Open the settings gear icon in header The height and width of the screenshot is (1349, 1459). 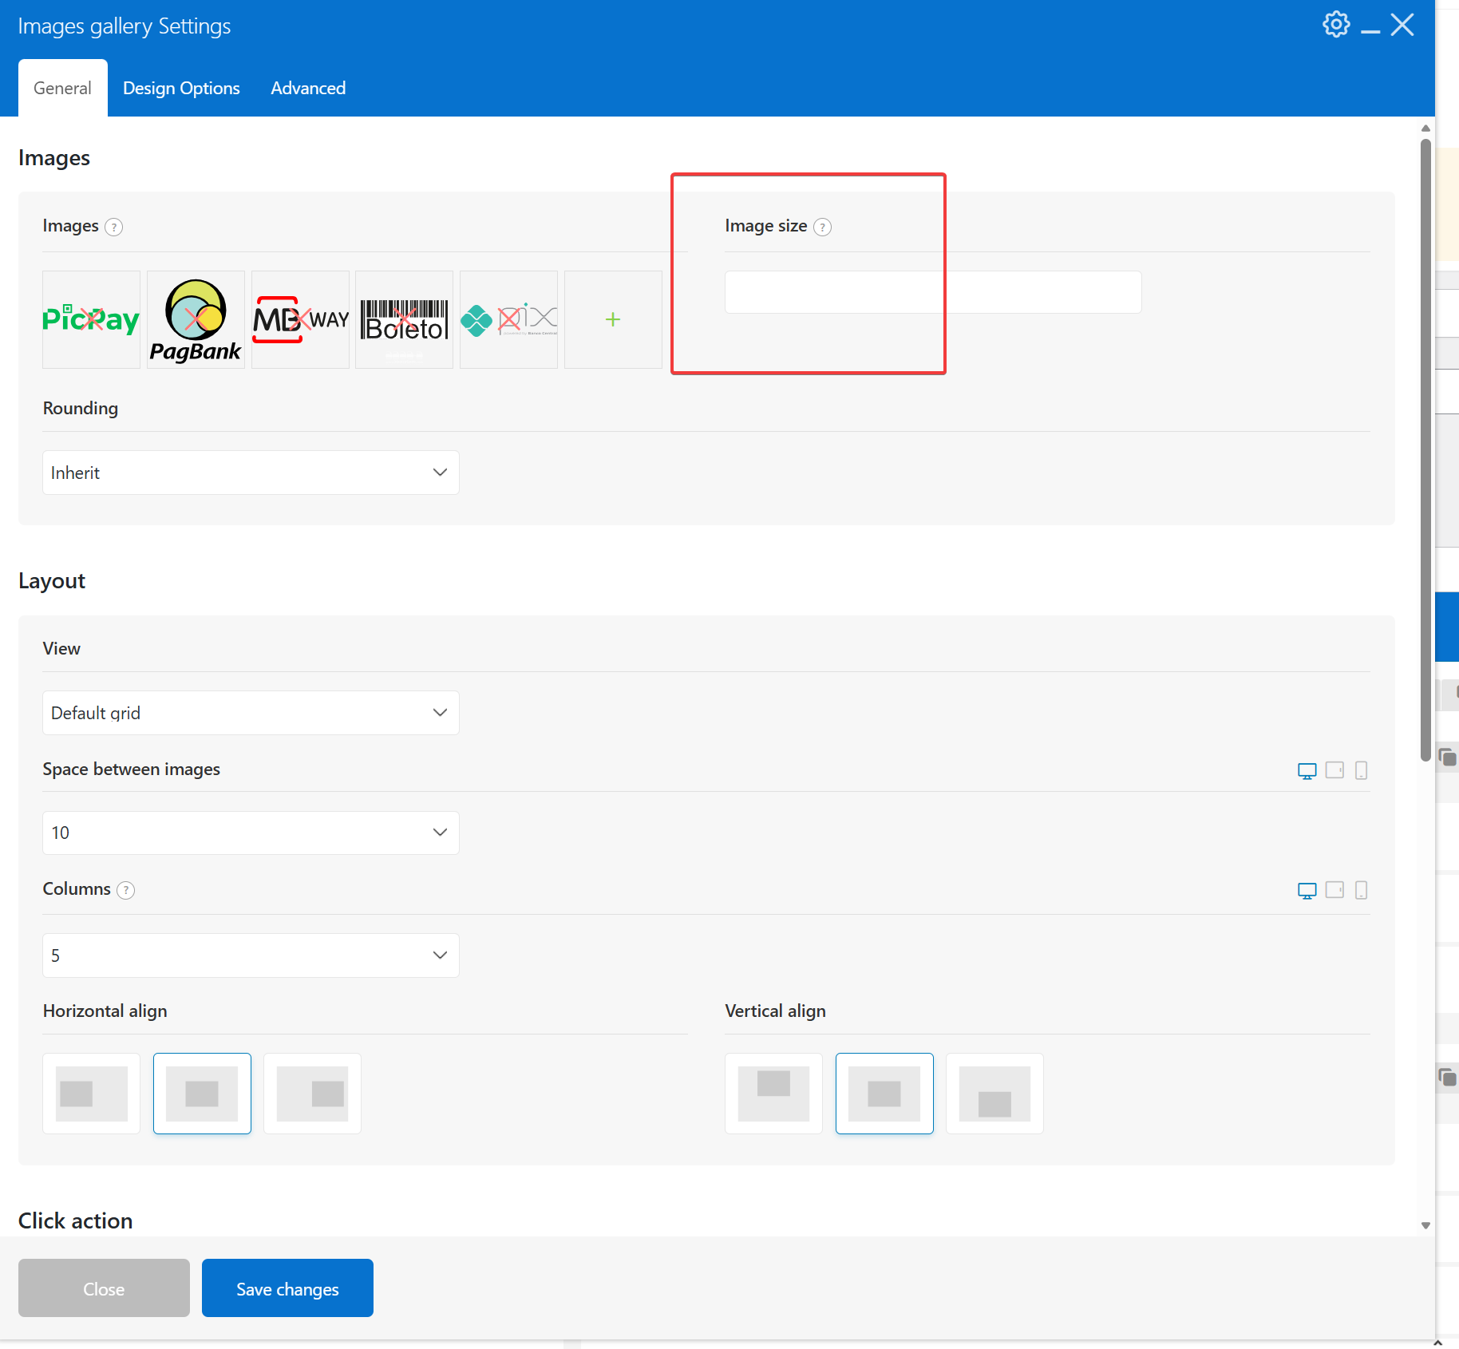1336,25
